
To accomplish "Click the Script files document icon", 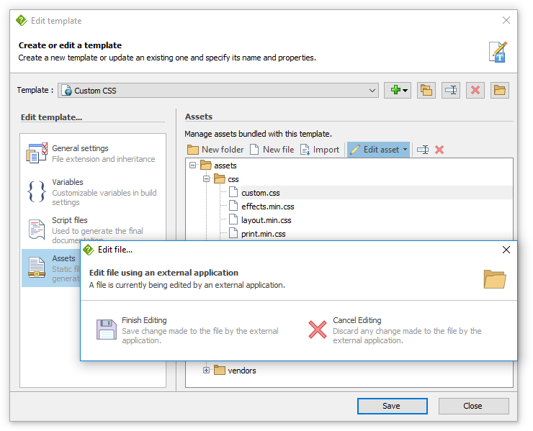I will tap(37, 230).
